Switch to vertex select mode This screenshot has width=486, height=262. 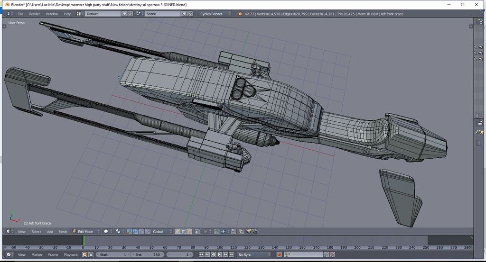[178, 232]
